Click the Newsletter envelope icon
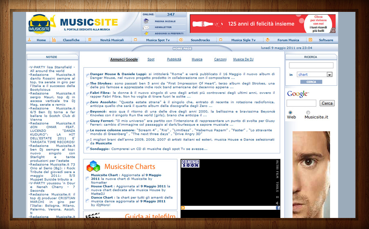Screen dimensions: 369x229 point(146,27)
